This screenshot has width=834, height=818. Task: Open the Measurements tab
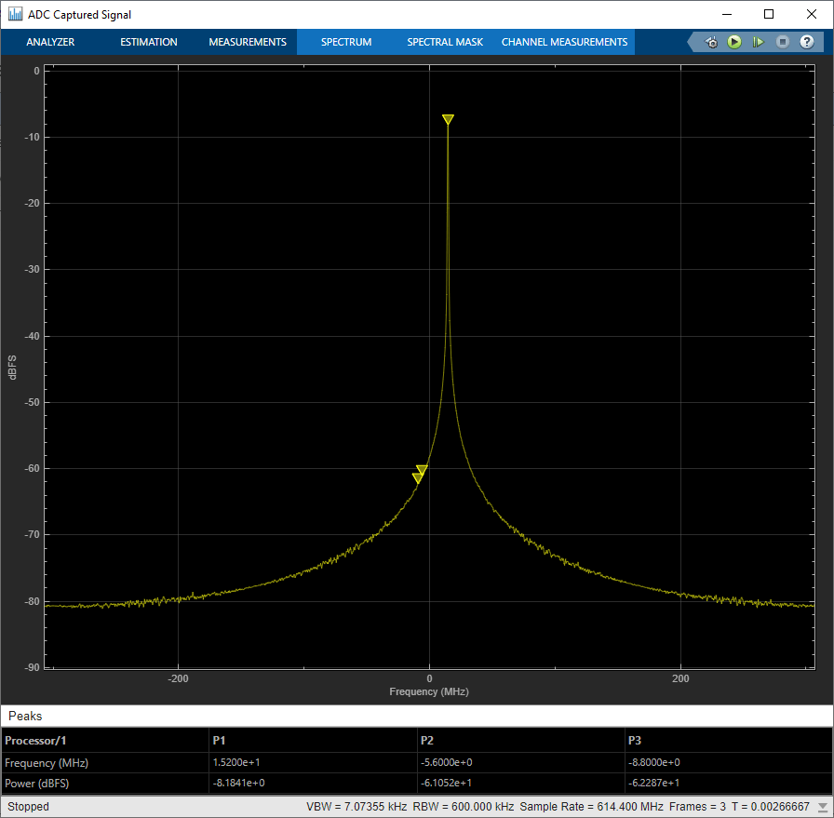pos(247,42)
